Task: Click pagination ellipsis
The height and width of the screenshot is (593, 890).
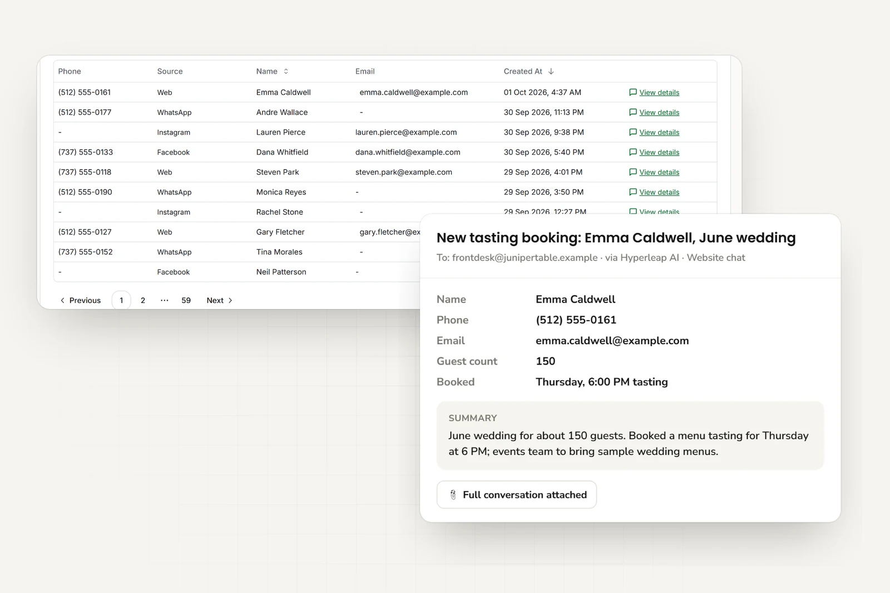Action: pyautogui.click(x=164, y=300)
